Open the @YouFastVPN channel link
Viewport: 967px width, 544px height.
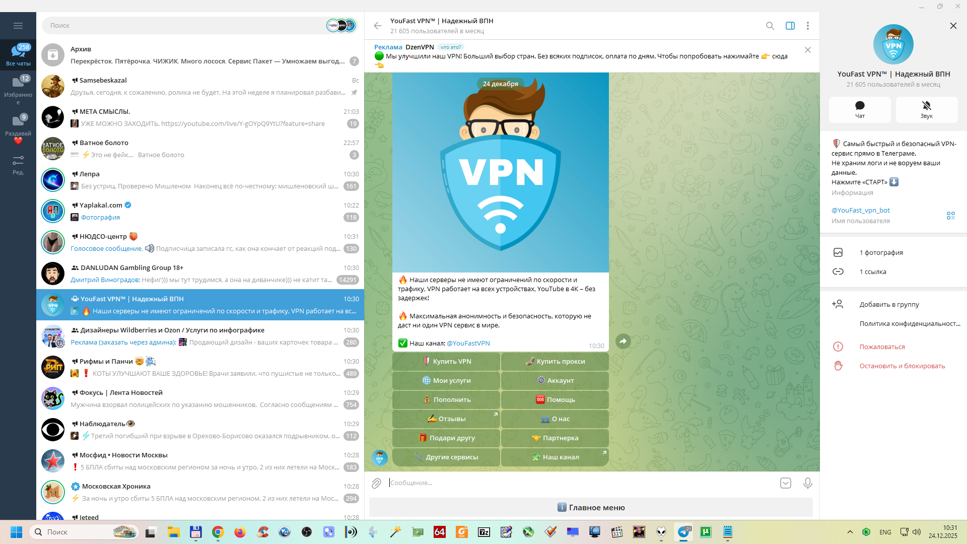coord(468,344)
